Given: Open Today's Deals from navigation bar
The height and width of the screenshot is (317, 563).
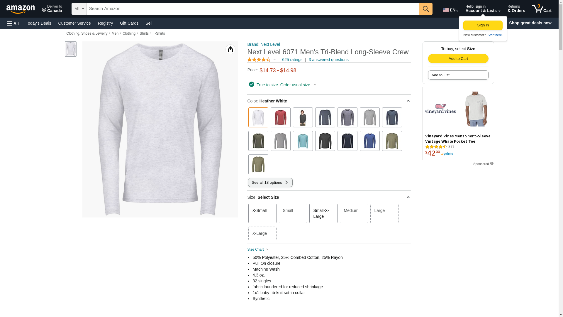Looking at the screenshot, I should tap(38, 23).
